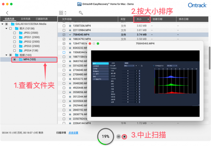Collapse the 视频 (103) tree node
This screenshot has height=146, width=211.
click(x=6, y=55)
